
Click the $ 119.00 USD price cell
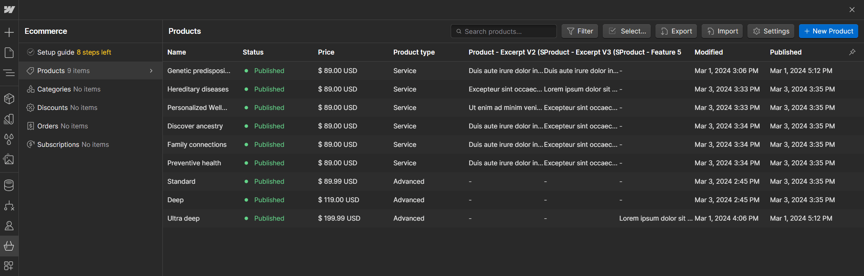click(338, 200)
